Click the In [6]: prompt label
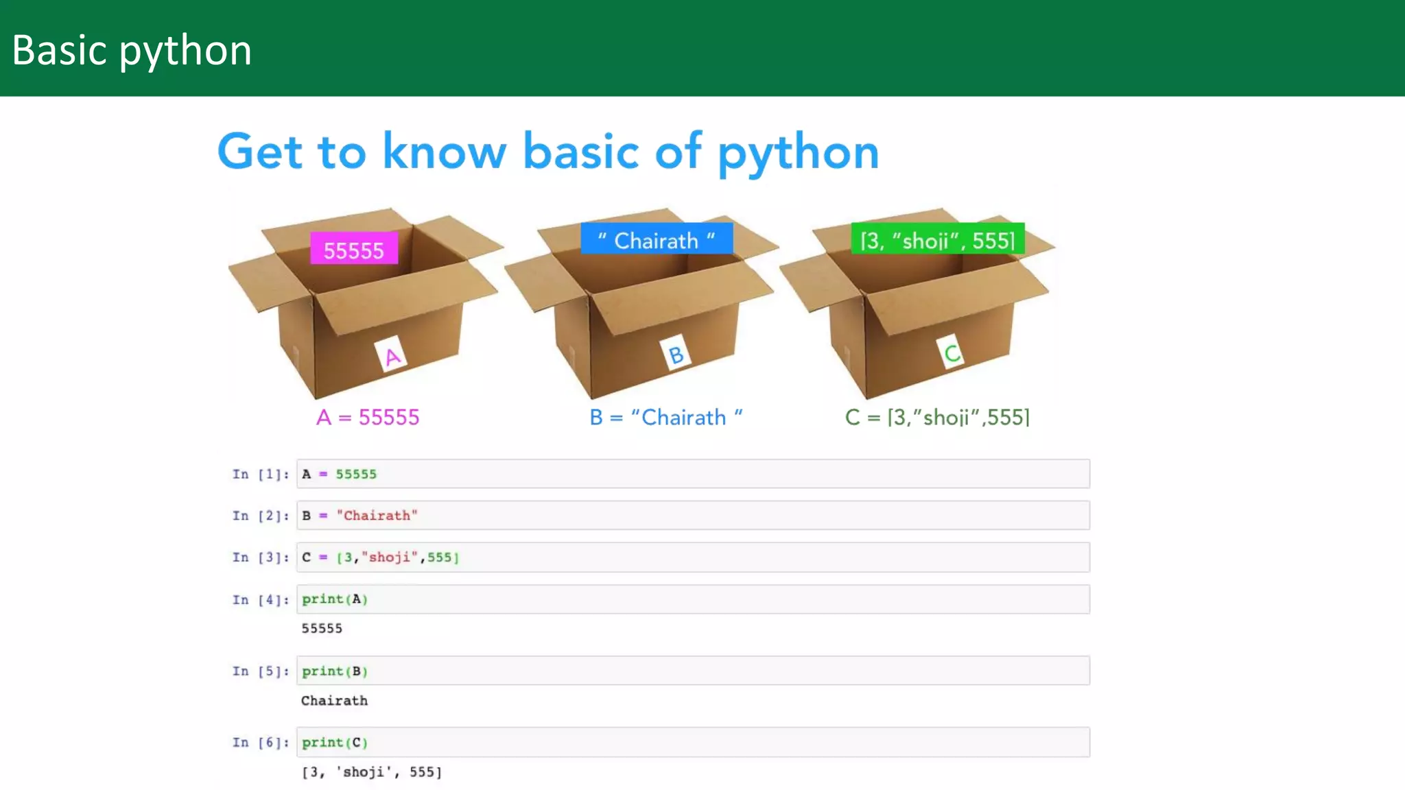Screen dimensions: 1405x790 (x=261, y=743)
